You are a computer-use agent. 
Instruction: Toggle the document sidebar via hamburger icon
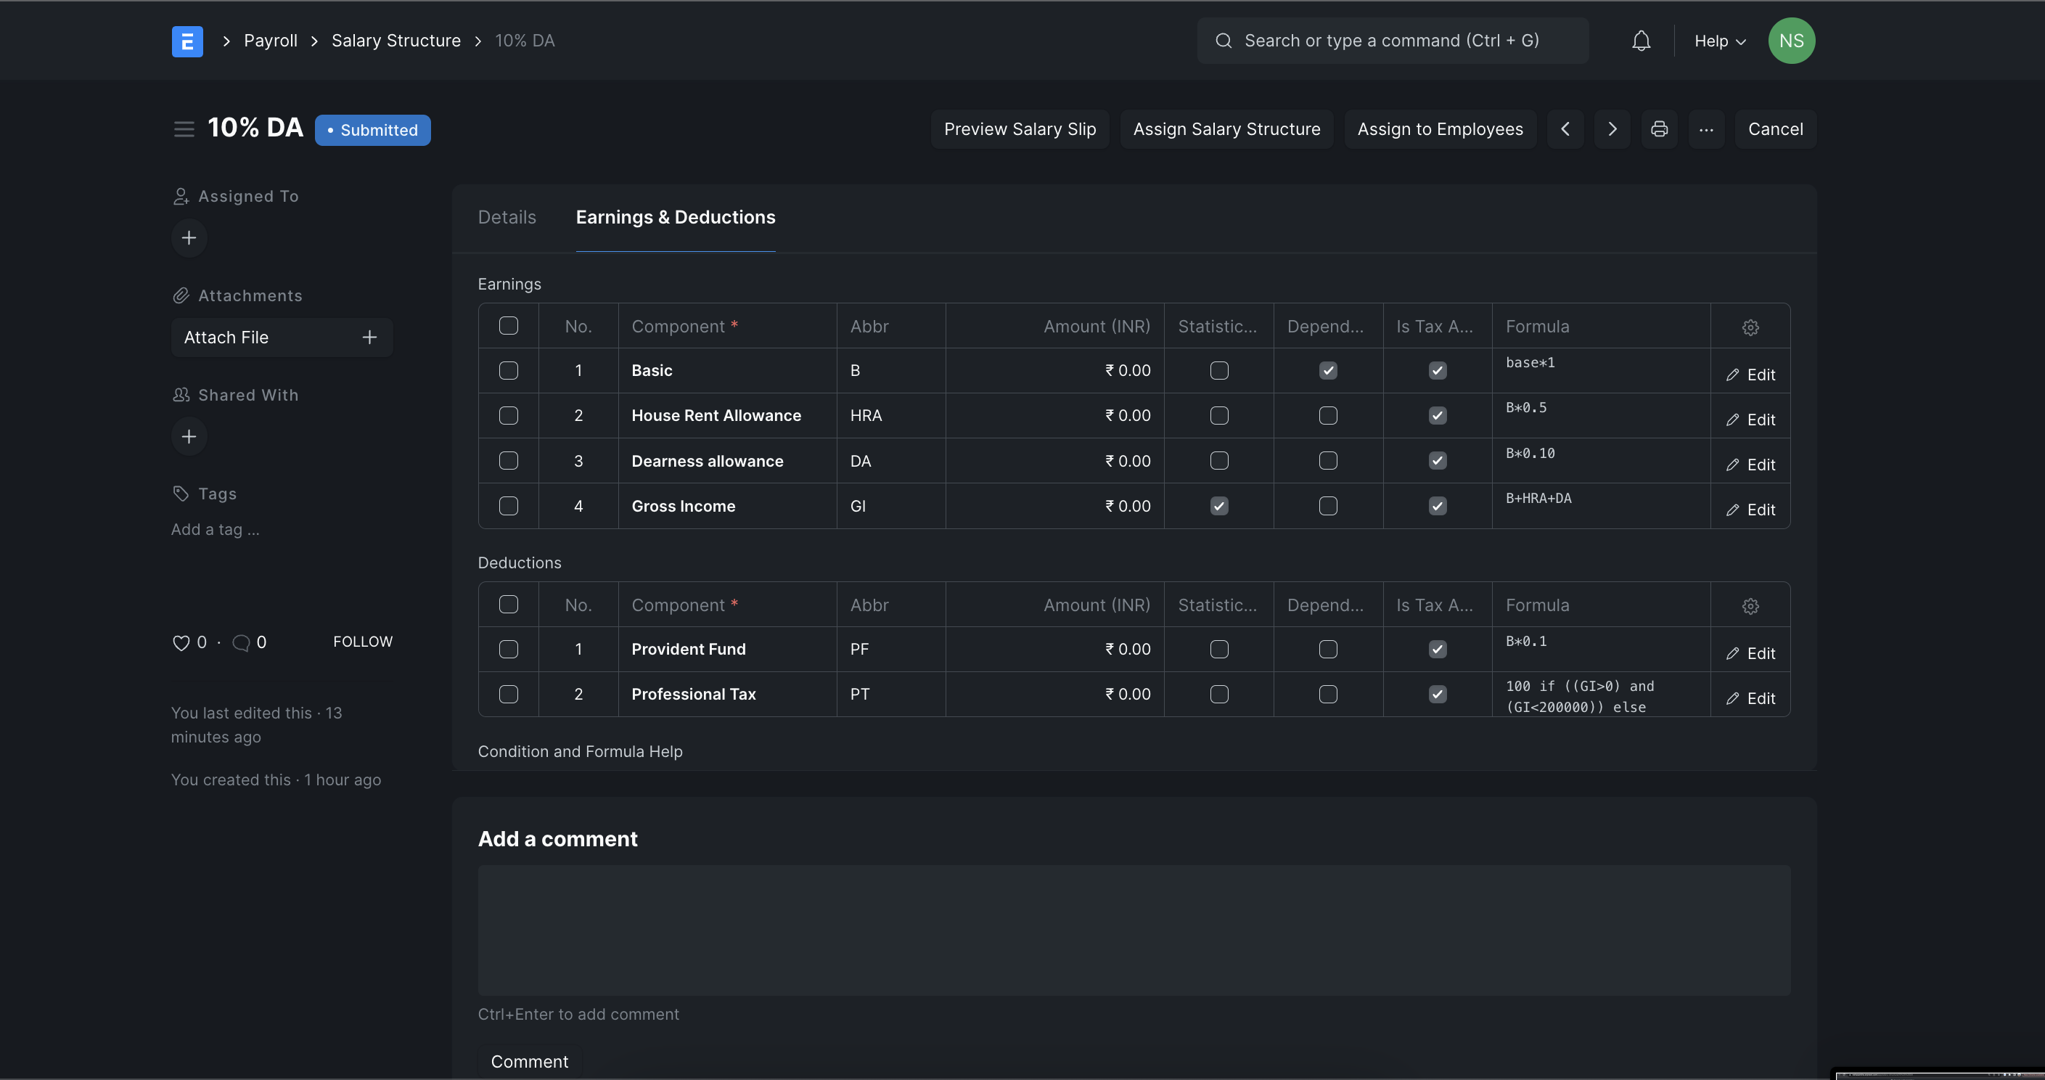[x=184, y=128]
